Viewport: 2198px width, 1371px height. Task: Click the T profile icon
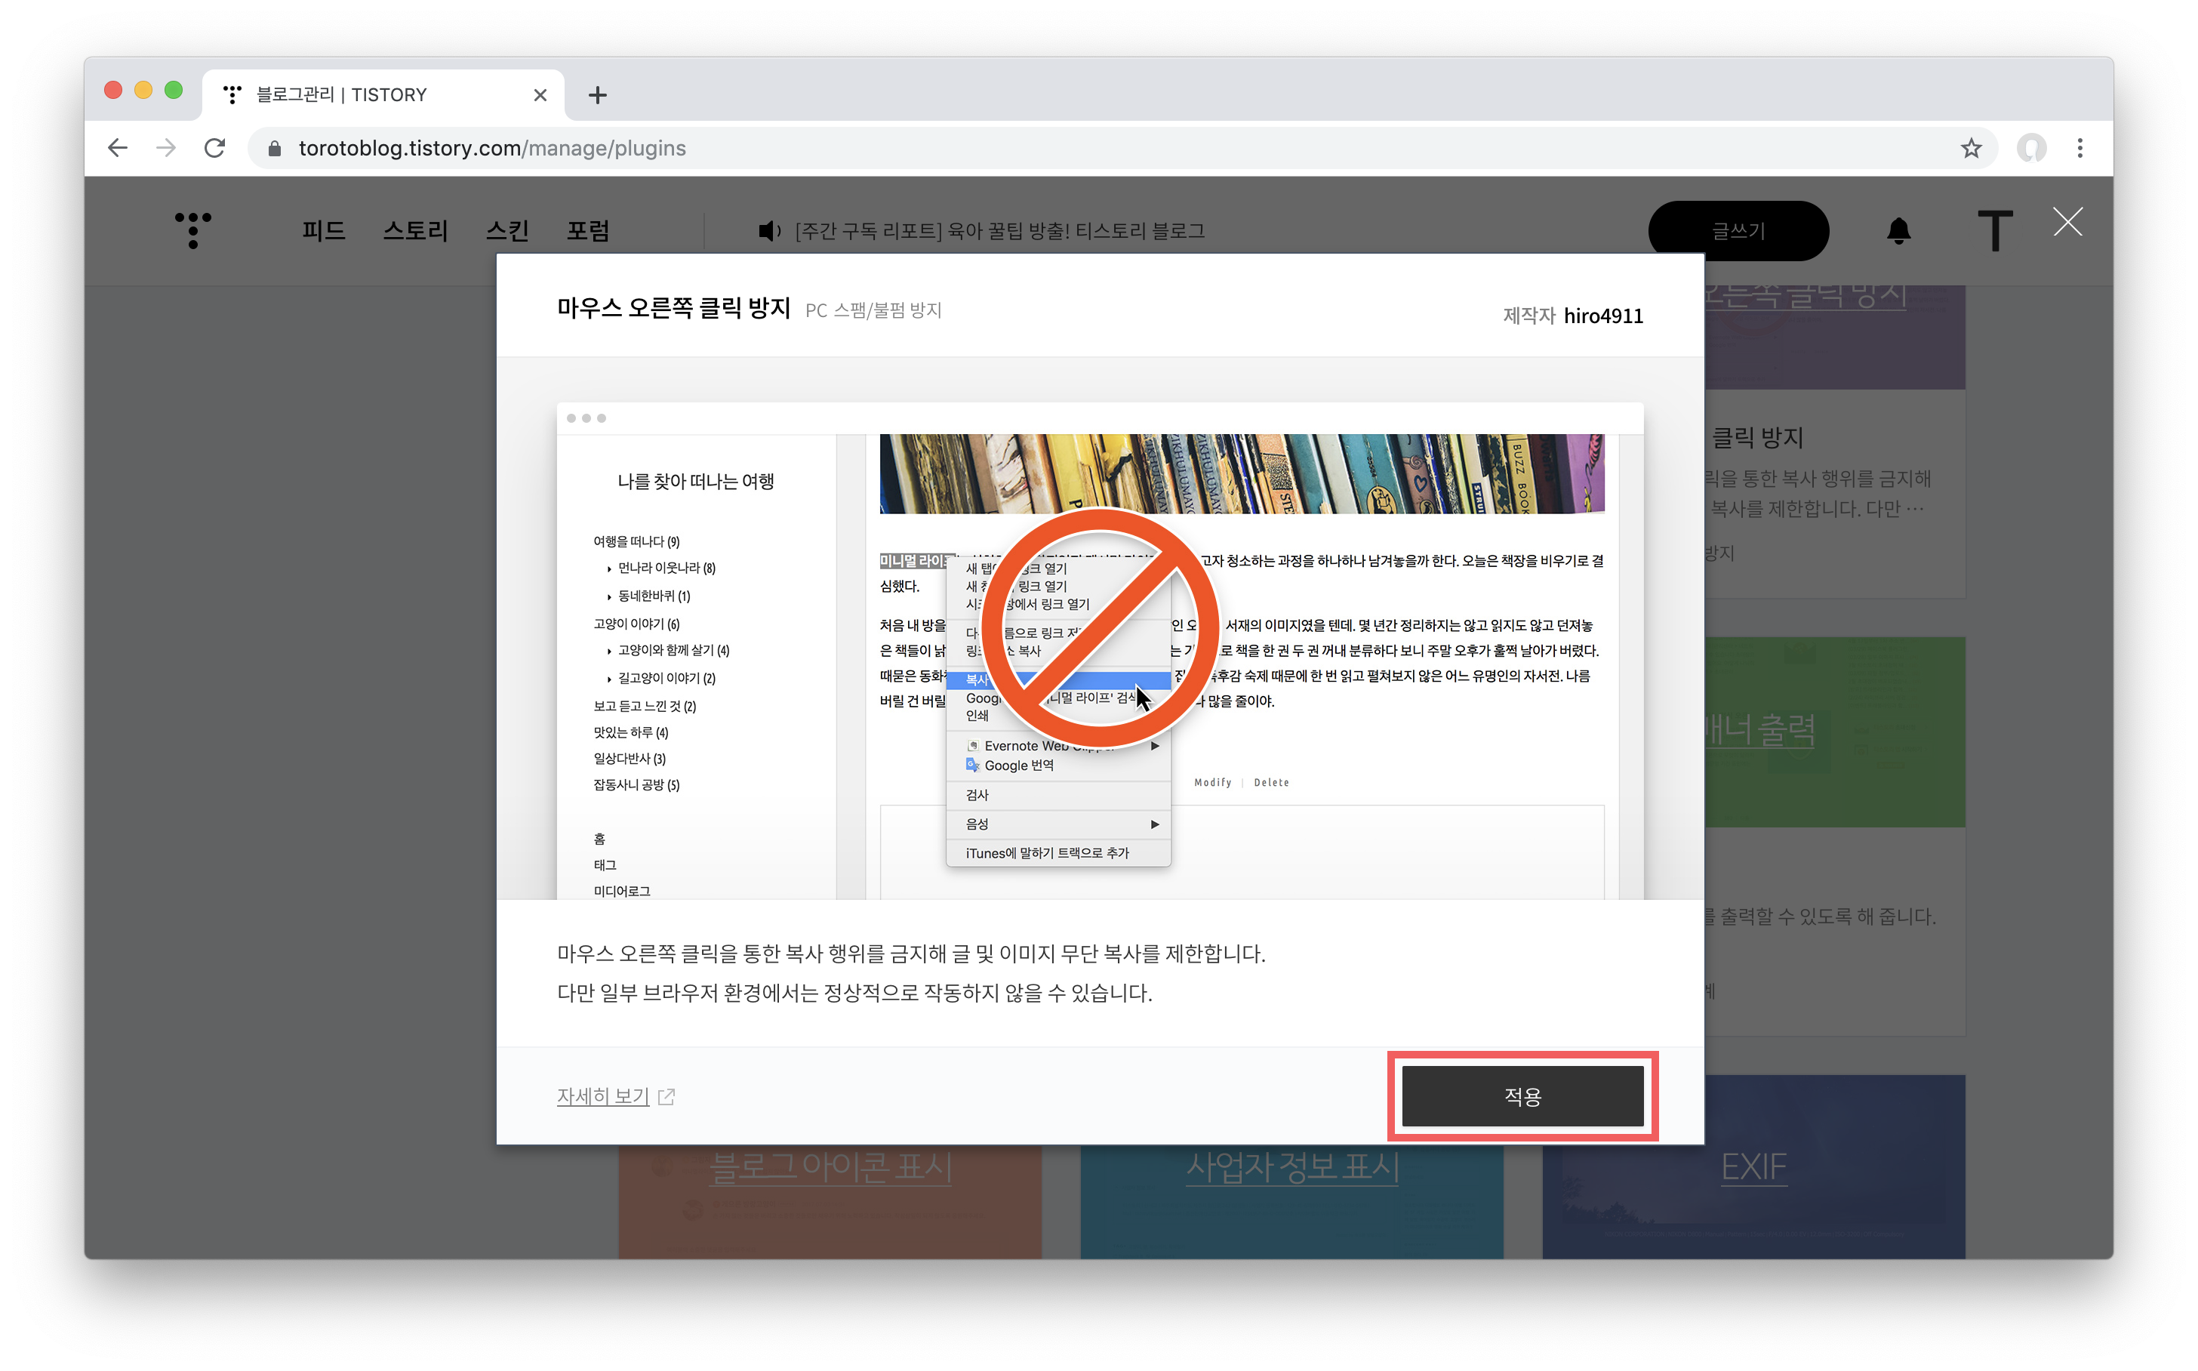(1994, 231)
